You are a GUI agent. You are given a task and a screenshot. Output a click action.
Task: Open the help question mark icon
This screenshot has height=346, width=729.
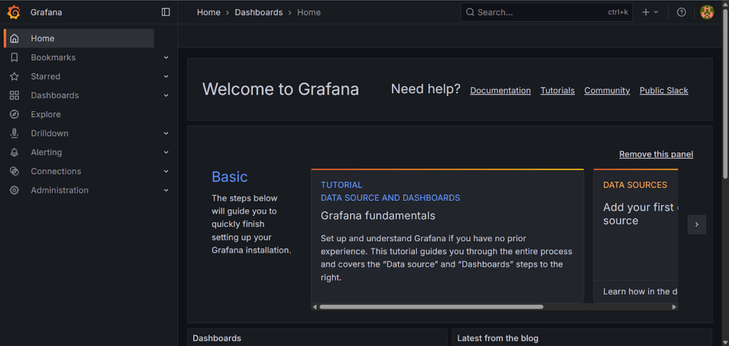(681, 12)
